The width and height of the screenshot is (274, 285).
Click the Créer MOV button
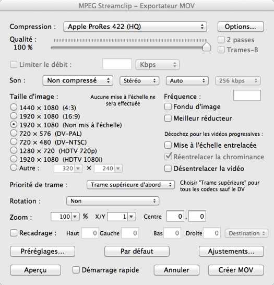click(x=236, y=270)
